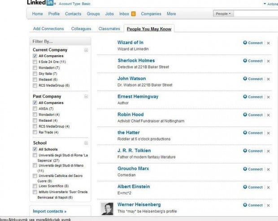
Task: Dismiss the Groucho Marx suggestion
Action: (x=268, y=169)
